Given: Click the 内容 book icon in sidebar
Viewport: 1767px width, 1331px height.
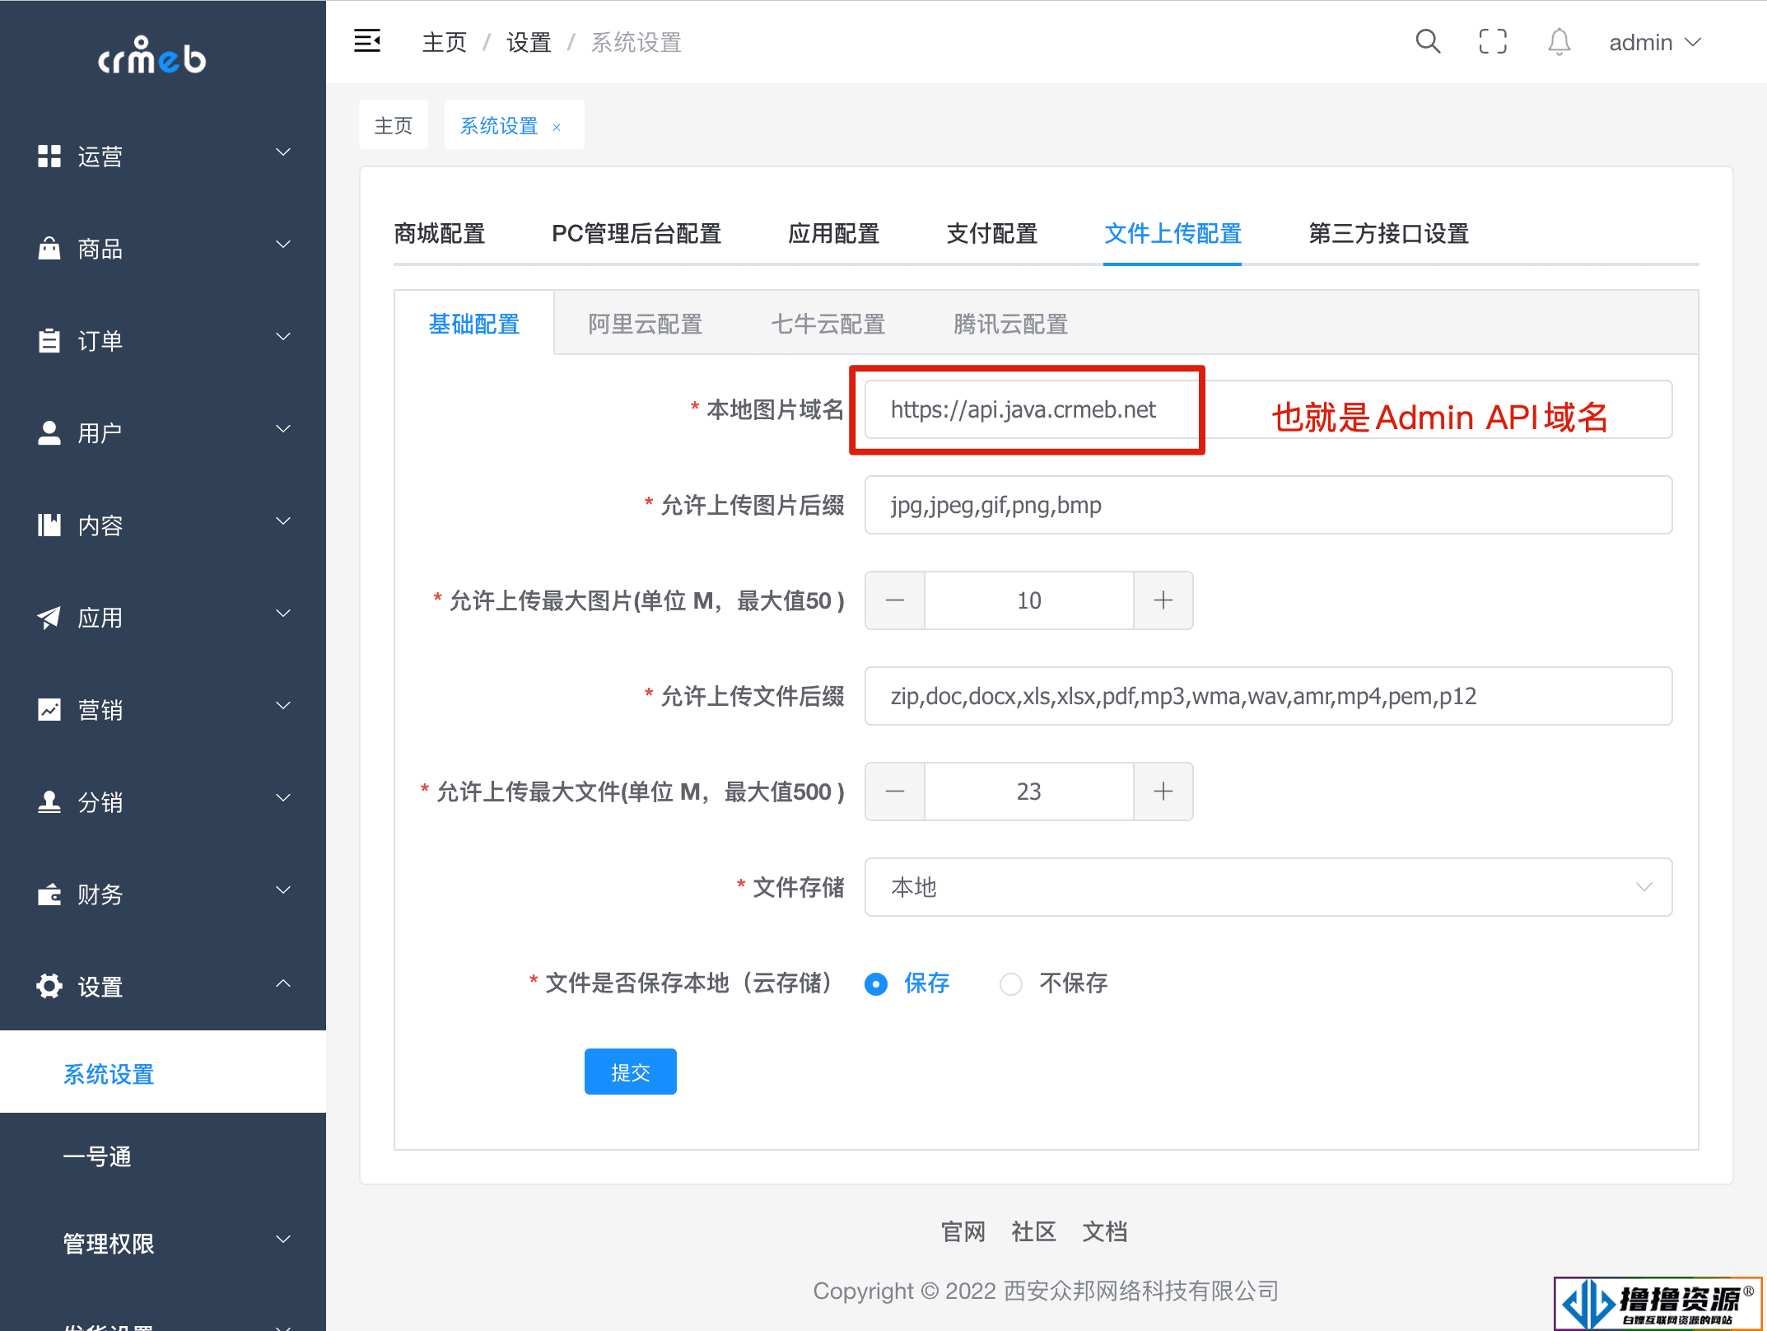Looking at the screenshot, I should pos(49,525).
